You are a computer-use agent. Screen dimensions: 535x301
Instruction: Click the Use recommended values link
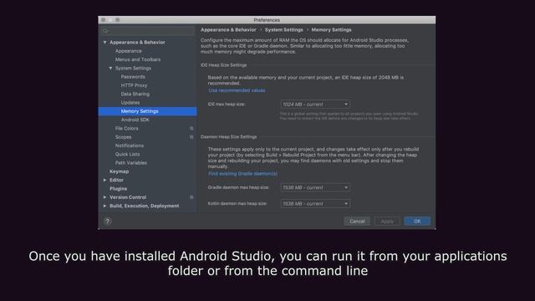tap(237, 90)
